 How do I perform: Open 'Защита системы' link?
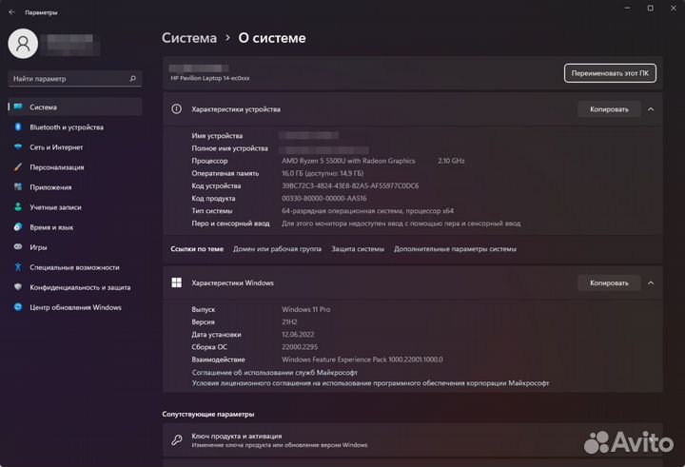coord(358,249)
